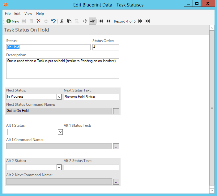Open the View menu

[28, 14]
